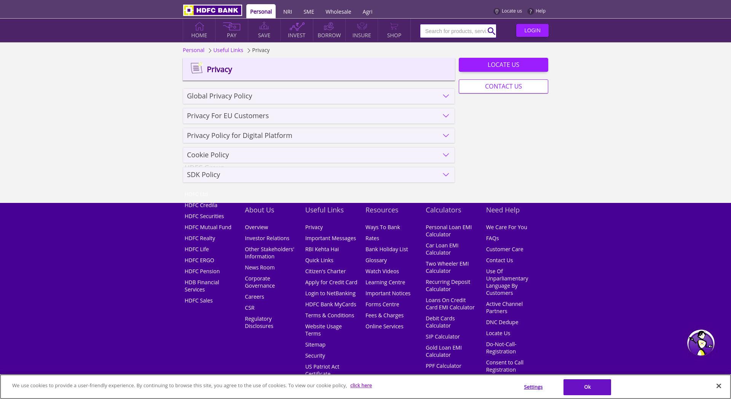Screen dimensions: 731x399
Task: Open HDFC Securities footer link
Action: (204, 216)
